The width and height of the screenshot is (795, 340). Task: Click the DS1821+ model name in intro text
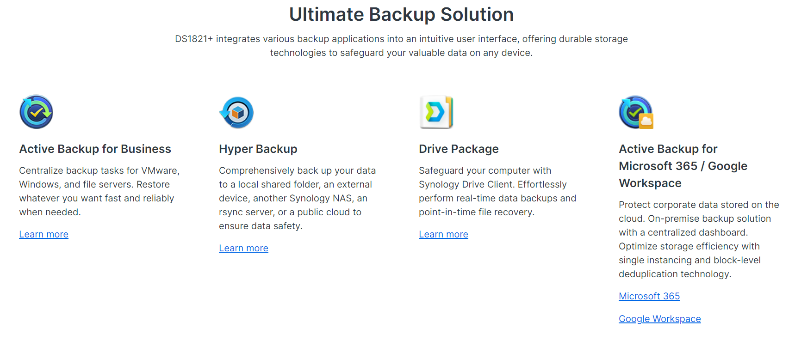[193, 39]
